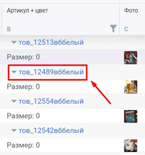Open the тов_12489вббелый article link

tap(51, 72)
